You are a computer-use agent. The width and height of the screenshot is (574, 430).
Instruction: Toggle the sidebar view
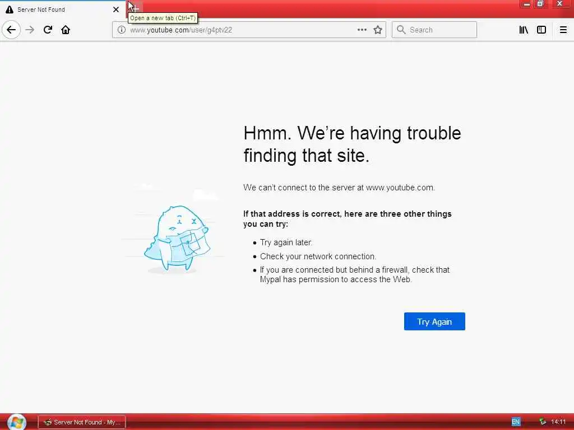[541, 30]
